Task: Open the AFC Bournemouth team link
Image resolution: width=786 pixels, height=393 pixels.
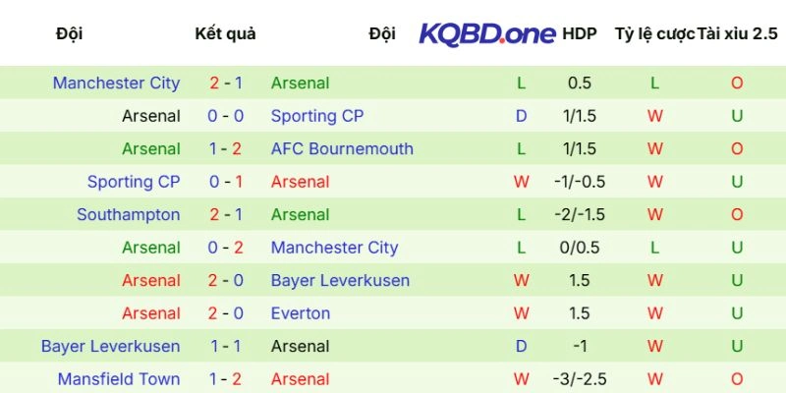Action: pos(342,149)
